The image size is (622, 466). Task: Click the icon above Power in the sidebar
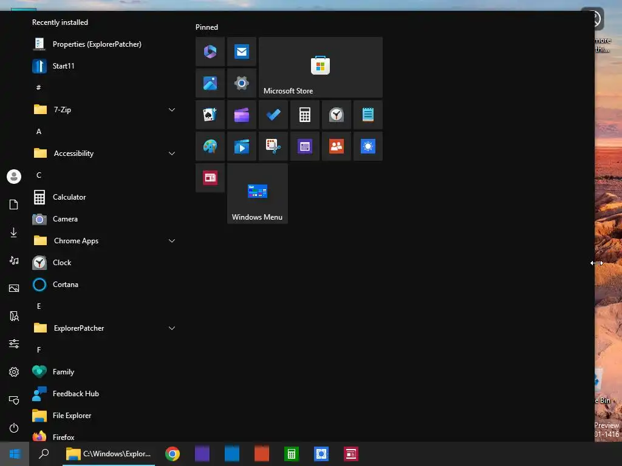point(14,400)
